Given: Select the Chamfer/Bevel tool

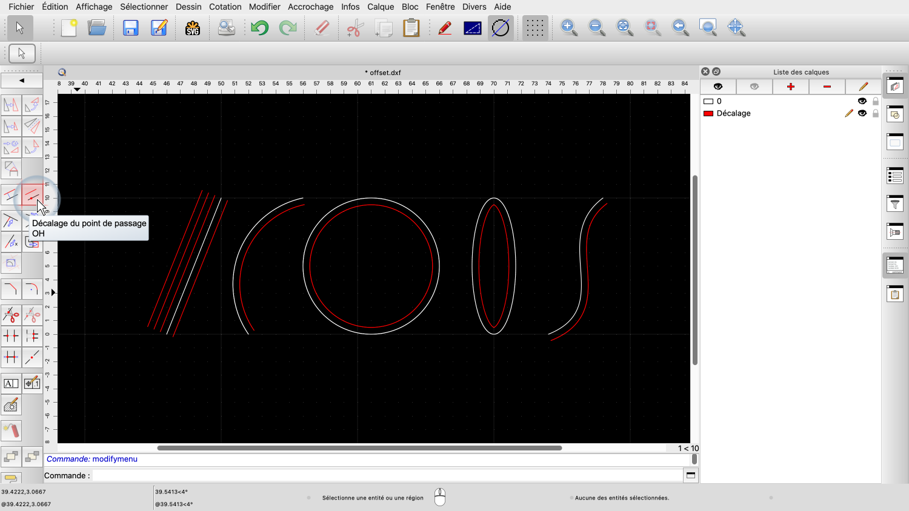Looking at the screenshot, I should tap(11, 289).
